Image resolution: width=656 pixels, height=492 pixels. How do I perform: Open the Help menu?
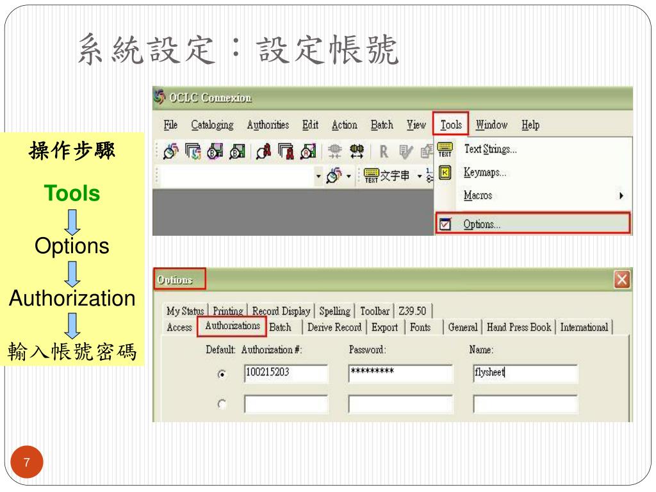(530, 125)
